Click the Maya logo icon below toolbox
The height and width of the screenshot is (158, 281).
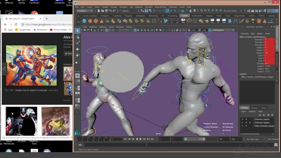click(x=78, y=133)
